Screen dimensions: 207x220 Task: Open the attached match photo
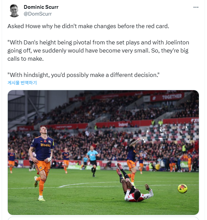103,152
